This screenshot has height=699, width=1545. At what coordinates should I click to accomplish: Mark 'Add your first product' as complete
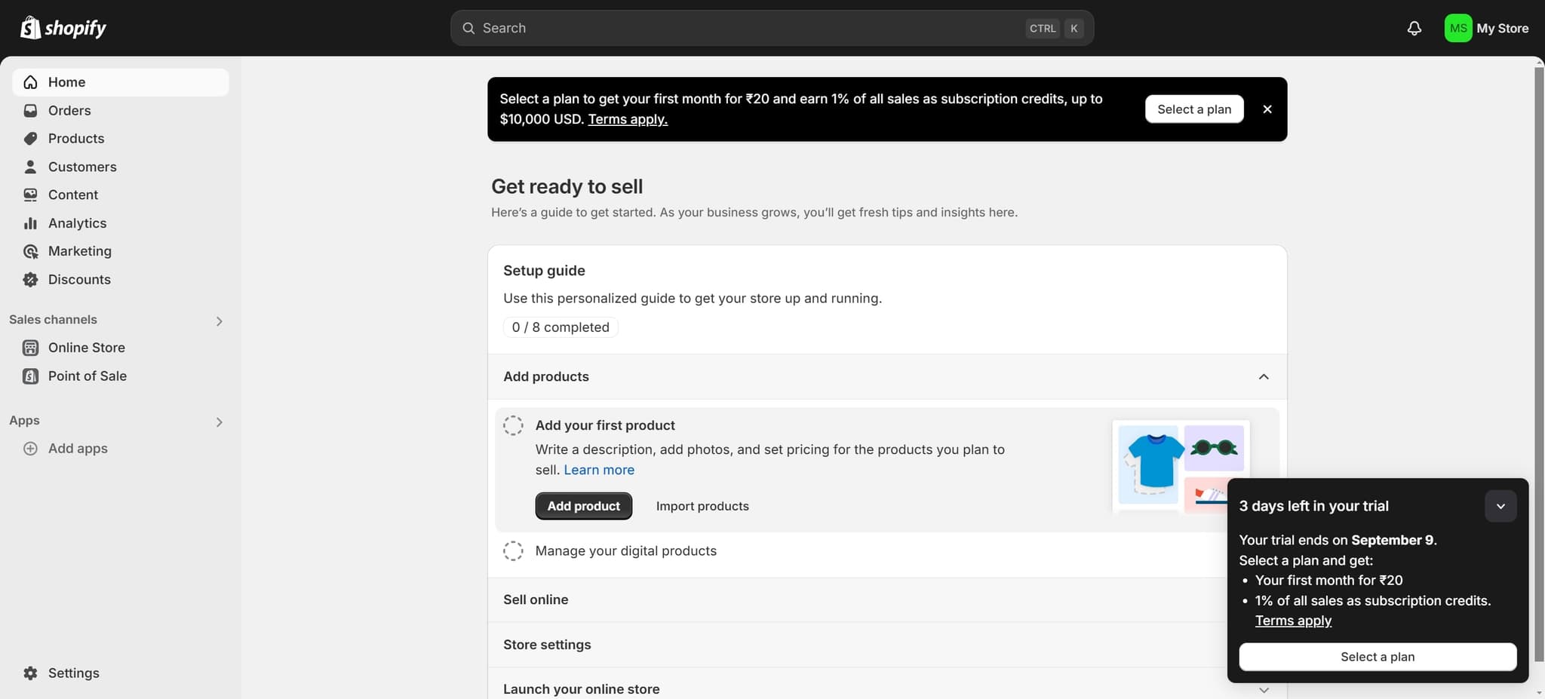point(513,425)
